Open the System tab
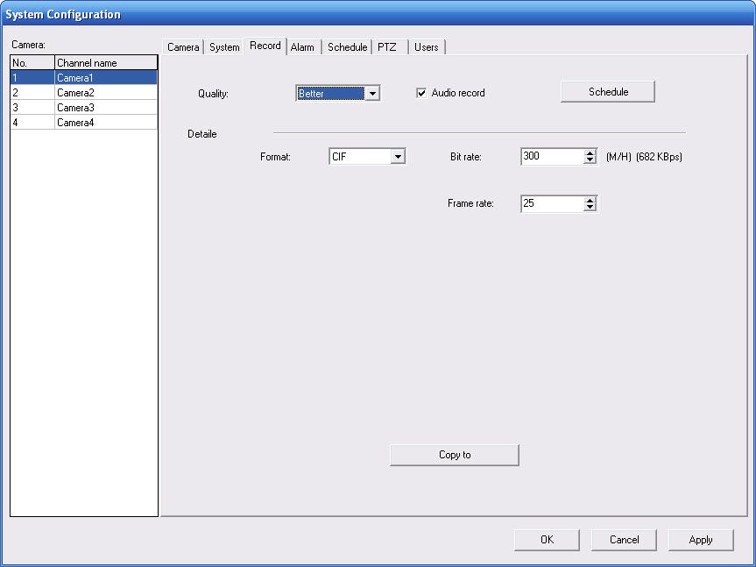 point(224,47)
